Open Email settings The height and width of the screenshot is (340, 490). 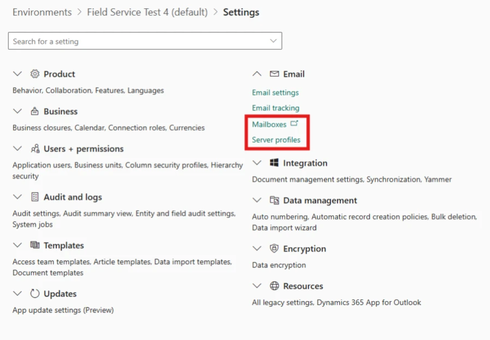tap(275, 92)
